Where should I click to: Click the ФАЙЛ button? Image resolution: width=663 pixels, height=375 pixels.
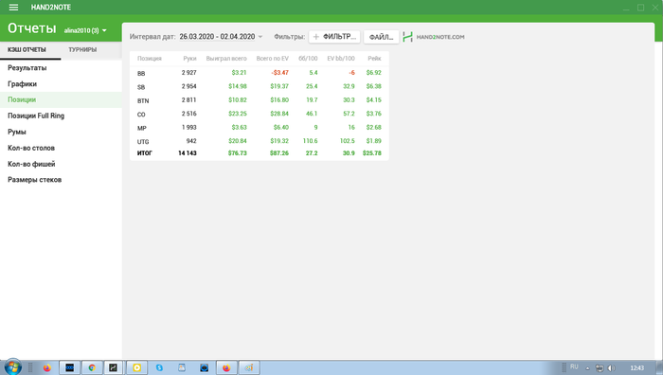[x=381, y=37]
